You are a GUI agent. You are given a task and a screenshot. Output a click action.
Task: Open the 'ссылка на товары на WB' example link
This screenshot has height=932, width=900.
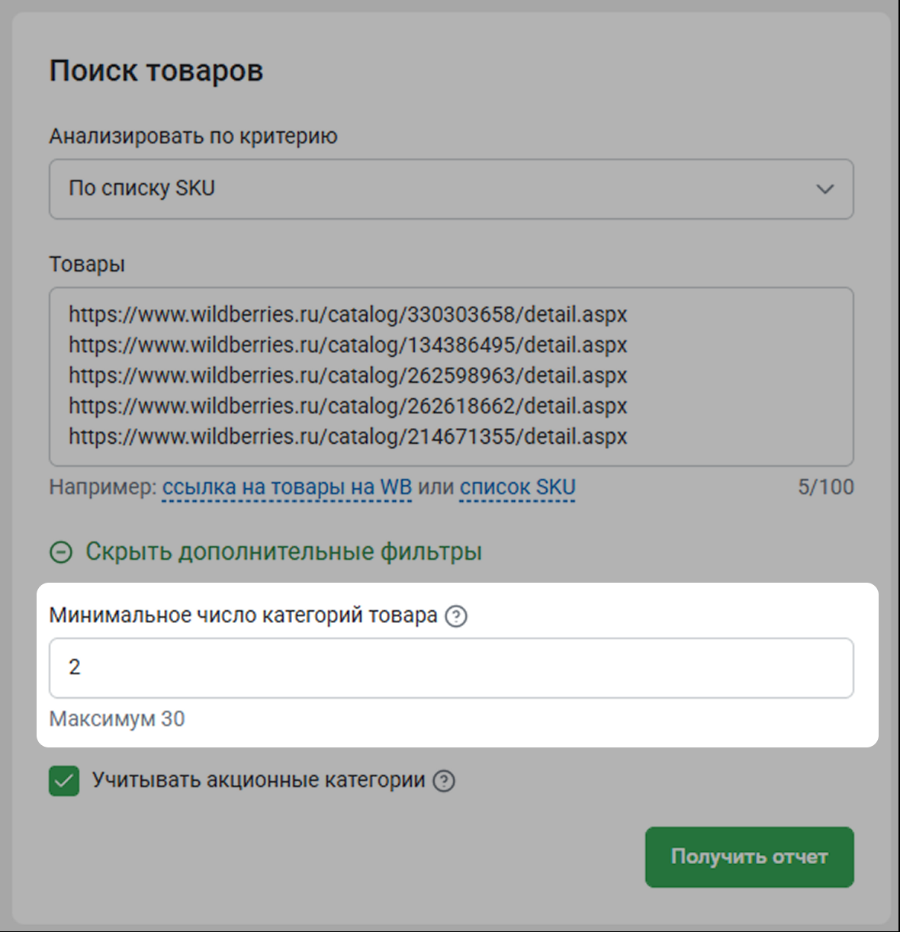tap(287, 487)
